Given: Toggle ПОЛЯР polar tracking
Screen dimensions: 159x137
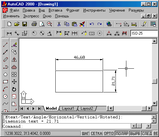Looking at the screenshot, I should [122, 133].
